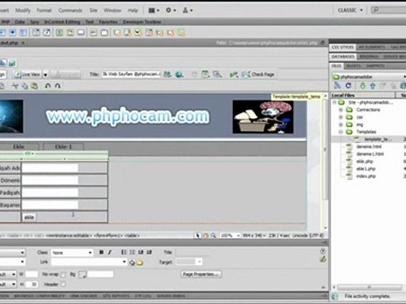
Task: Click the Italic button in Properties panel
Action: [x=110, y=252]
